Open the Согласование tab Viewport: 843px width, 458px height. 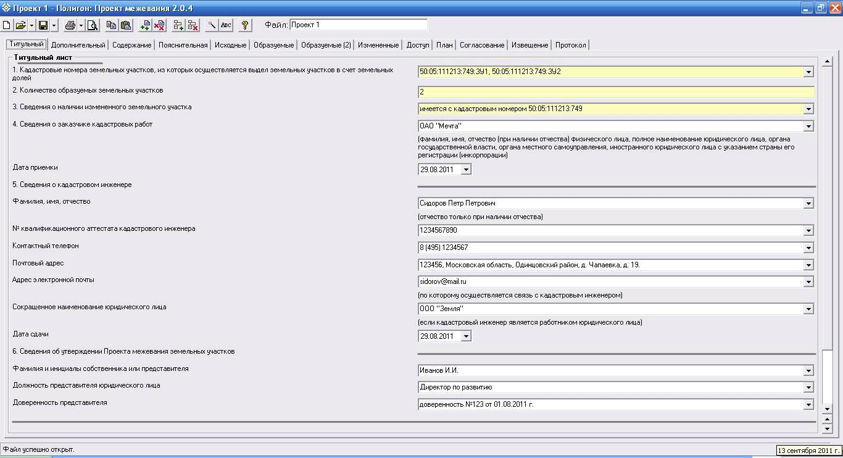click(x=482, y=45)
